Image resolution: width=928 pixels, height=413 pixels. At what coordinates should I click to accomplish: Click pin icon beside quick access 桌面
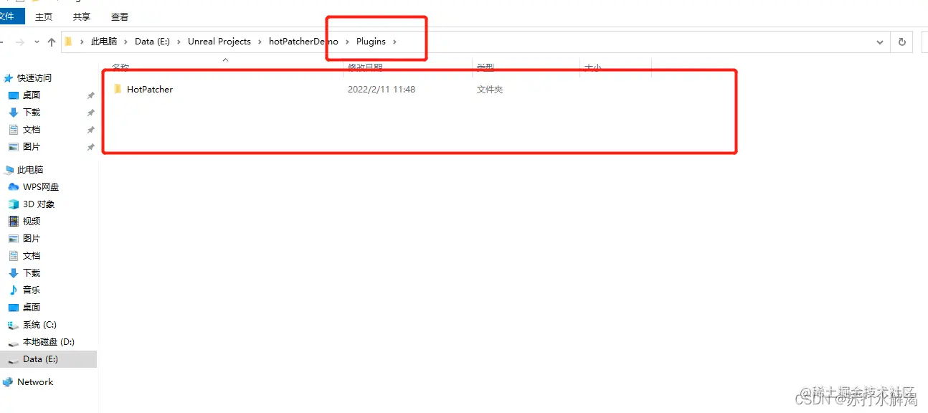[90, 95]
